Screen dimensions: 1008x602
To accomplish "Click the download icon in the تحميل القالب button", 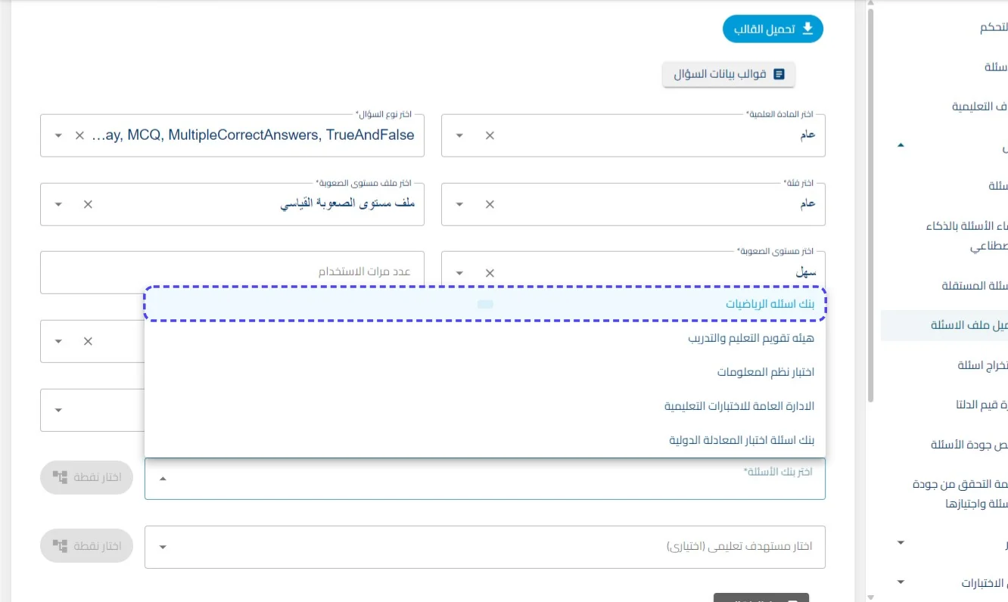I will pos(807,29).
